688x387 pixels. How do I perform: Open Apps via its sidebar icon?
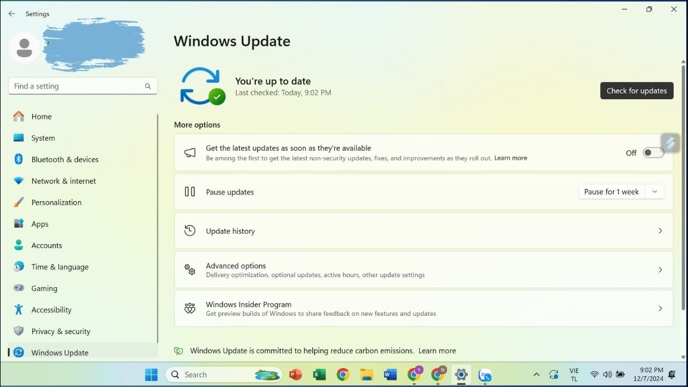tap(19, 224)
